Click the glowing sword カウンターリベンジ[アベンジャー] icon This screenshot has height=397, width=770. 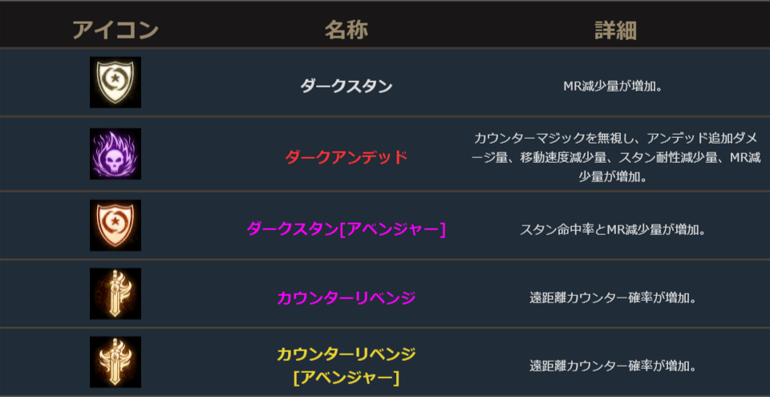(x=115, y=362)
